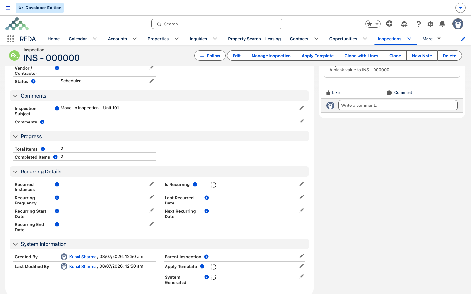Toggle the Apply Template checkbox
Viewport: 471px width, 294px height.
[213, 267]
